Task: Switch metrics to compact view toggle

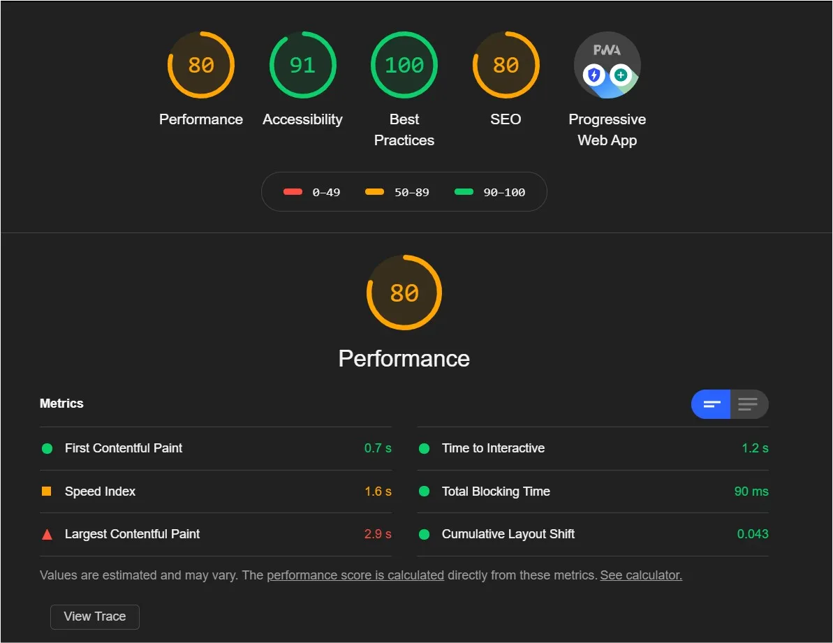Action: [x=711, y=404]
